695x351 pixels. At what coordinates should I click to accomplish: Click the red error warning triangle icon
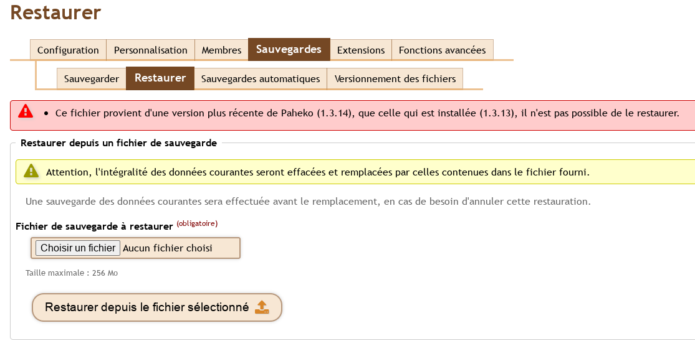(26, 111)
